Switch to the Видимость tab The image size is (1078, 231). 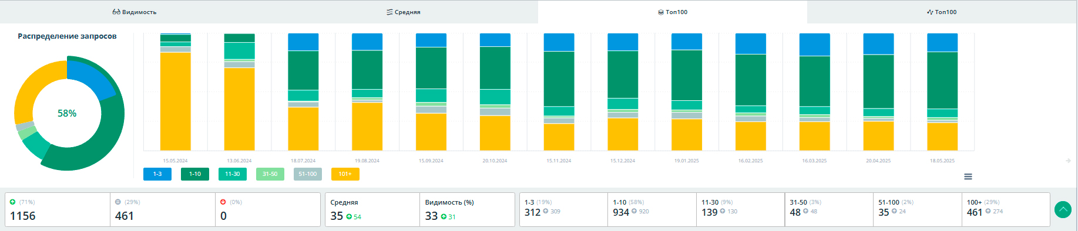[135, 12]
